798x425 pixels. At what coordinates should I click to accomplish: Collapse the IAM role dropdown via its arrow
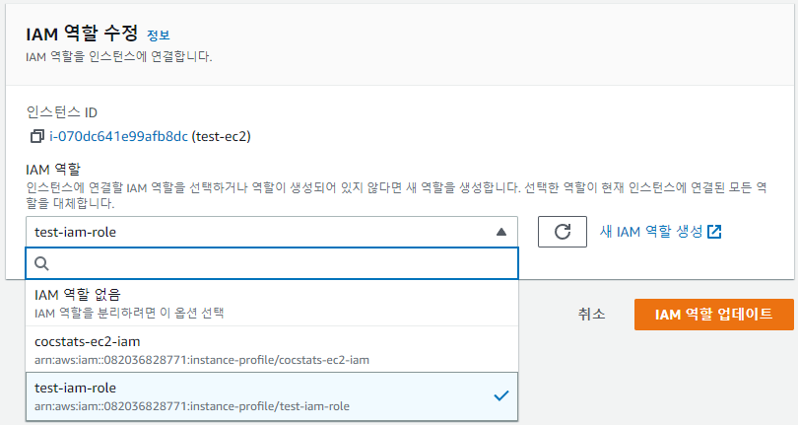(x=501, y=232)
